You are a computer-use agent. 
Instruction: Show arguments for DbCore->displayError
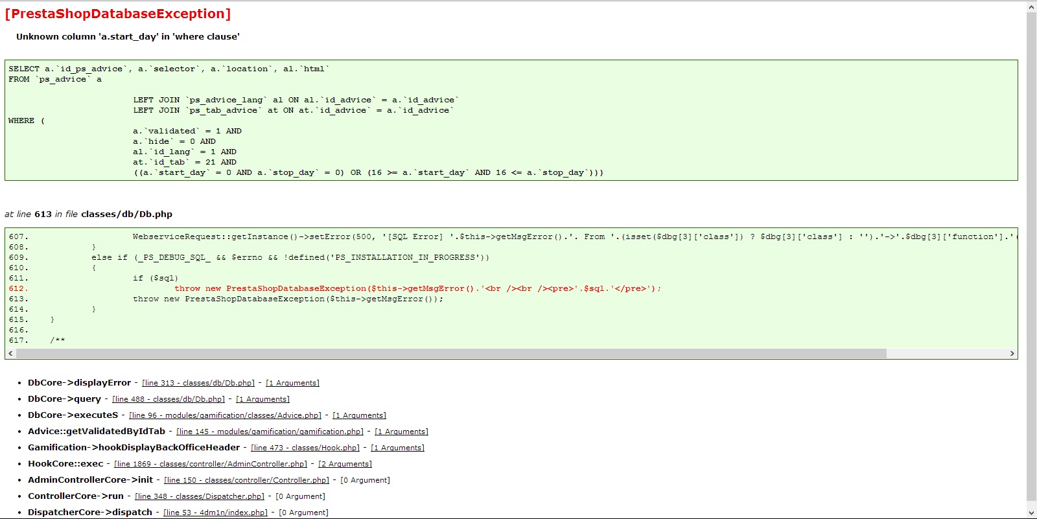click(292, 383)
